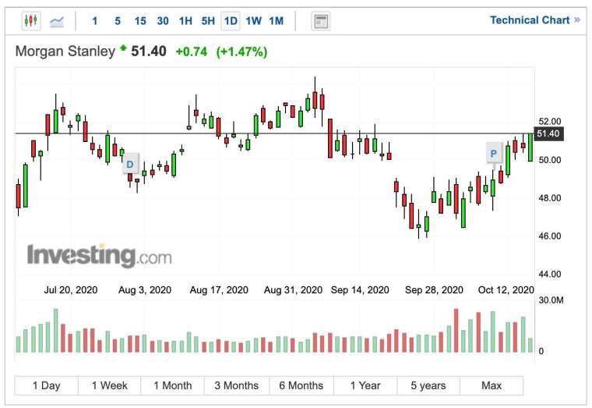The width and height of the screenshot is (592, 408).
Task: Select the 30 minute interval
Action: 163,21
